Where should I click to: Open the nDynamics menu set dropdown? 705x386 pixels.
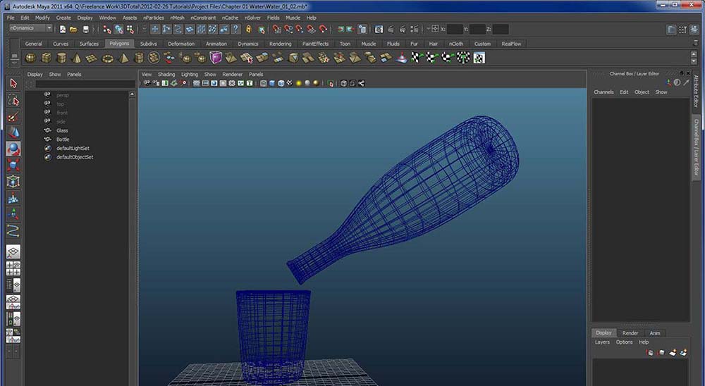(x=31, y=29)
